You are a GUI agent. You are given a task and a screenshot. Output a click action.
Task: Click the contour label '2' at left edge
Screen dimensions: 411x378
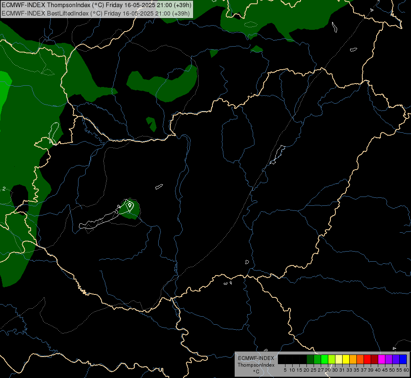click(x=4, y=189)
